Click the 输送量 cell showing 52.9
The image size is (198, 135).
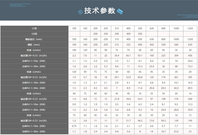pos(128,77)
